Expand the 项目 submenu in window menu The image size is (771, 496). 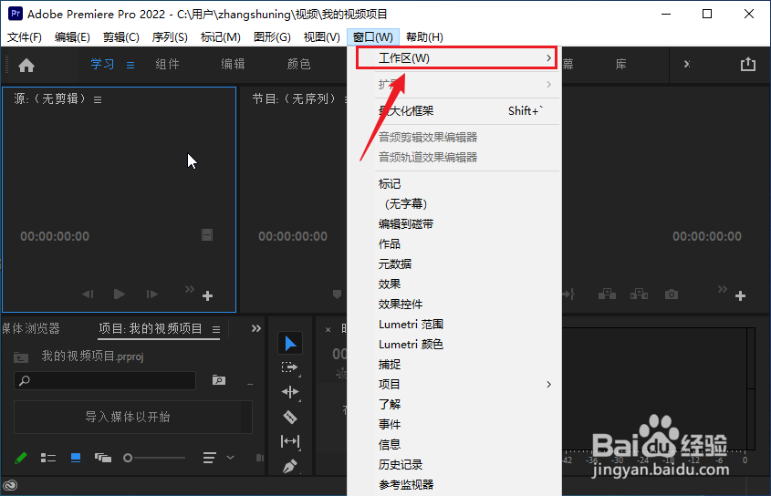454,385
